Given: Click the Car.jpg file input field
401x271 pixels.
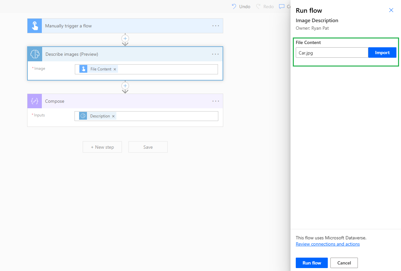Looking at the screenshot, I should pyautogui.click(x=331, y=52).
